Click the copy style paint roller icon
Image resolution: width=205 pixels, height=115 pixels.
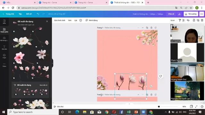click(x=180, y=20)
